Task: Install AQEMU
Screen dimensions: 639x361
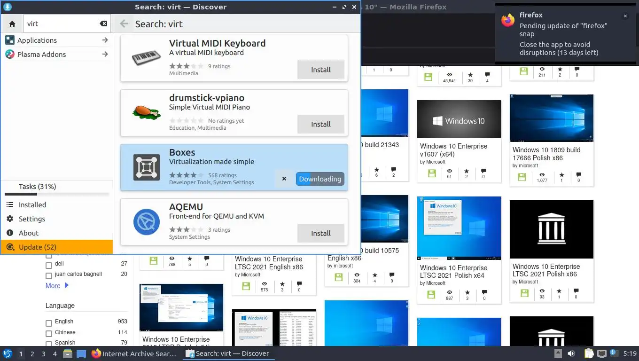Action: click(x=321, y=233)
